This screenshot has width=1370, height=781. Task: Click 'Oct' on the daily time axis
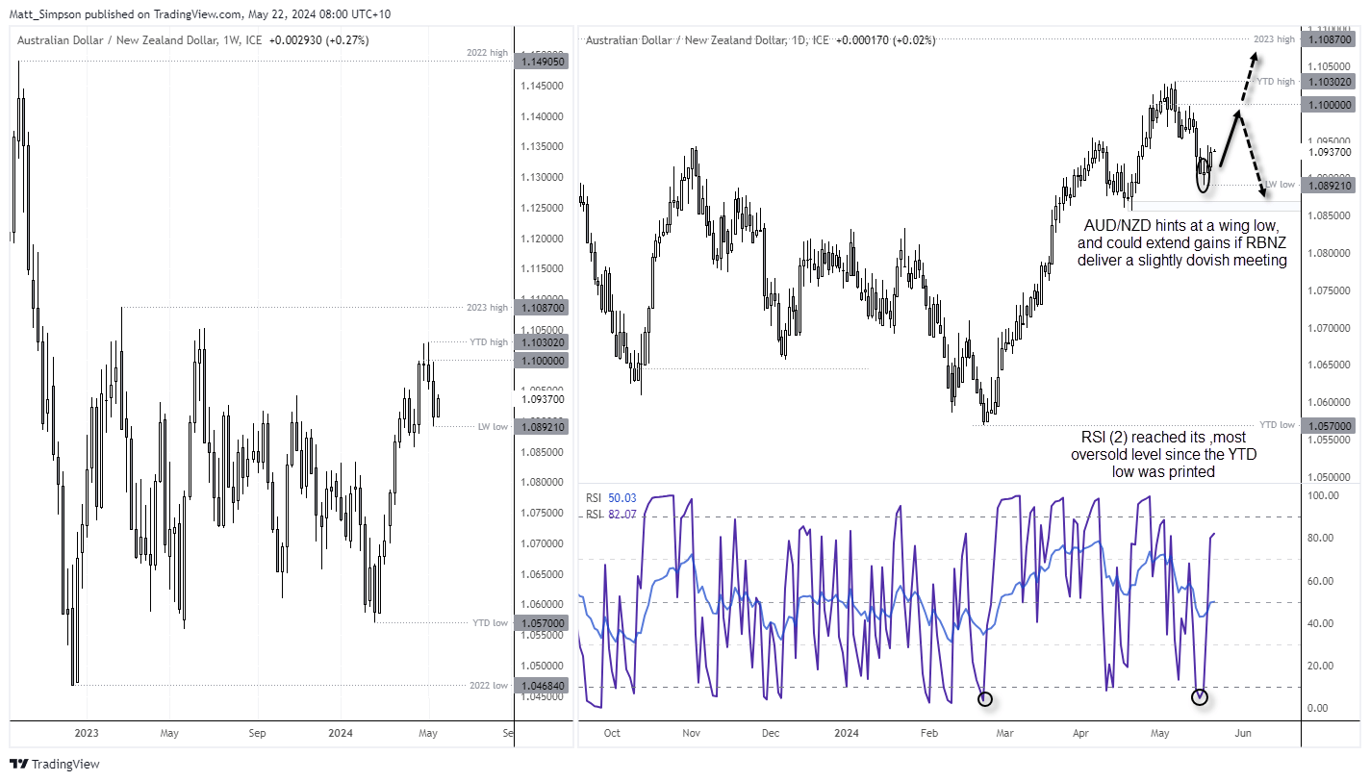612,733
